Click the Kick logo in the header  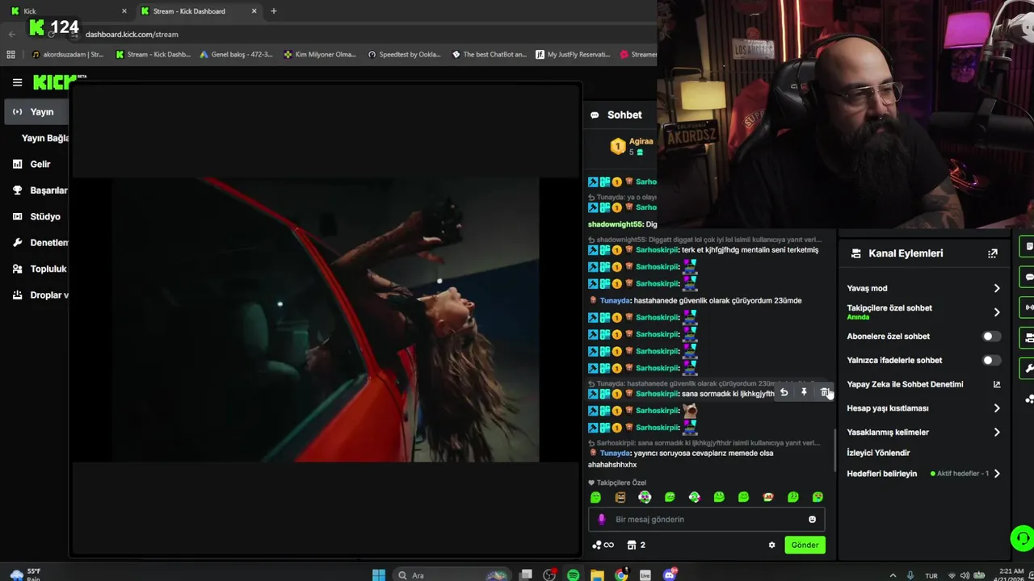point(55,82)
